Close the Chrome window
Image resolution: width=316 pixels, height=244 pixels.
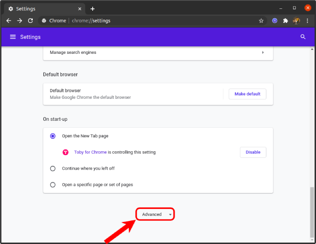308,8
